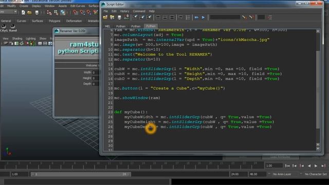Click Execute single play icon in Script Editor
This screenshot has height=185, width=329.
[x=204, y=17]
